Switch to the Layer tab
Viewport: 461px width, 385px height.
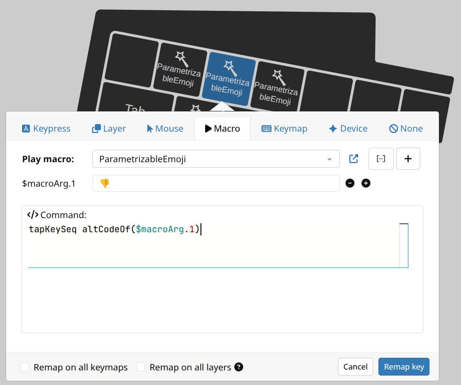[x=109, y=128]
